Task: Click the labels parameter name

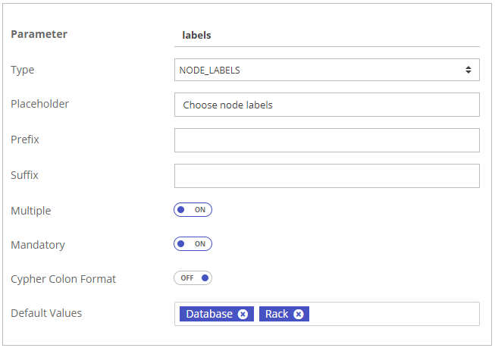Action: pos(196,35)
